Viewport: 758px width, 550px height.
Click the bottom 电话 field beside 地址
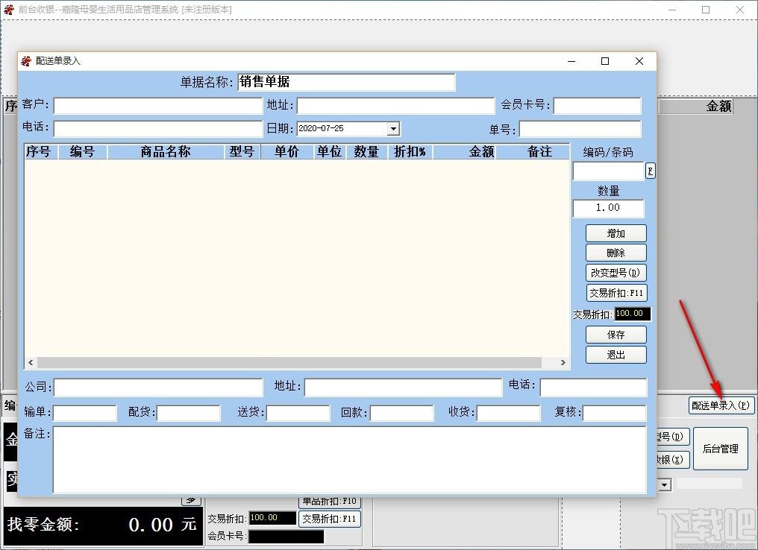click(593, 388)
